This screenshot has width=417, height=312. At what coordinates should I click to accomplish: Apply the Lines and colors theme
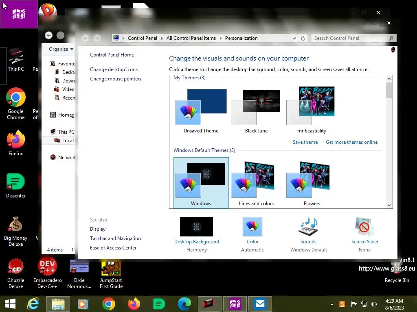tap(256, 183)
